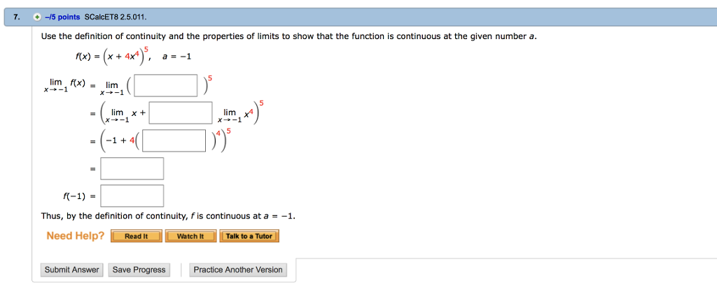
Task: Click the question number 7 label
Action: pyautogui.click(x=17, y=17)
